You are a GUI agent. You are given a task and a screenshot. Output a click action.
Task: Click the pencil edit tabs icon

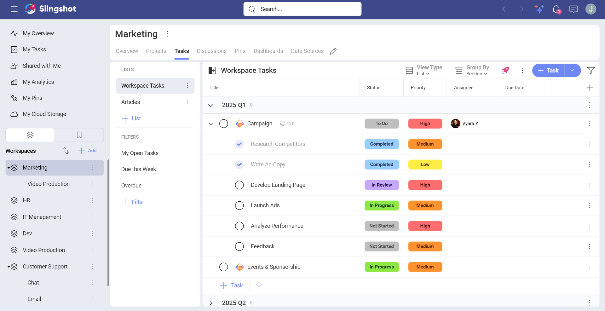click(333, 51)
